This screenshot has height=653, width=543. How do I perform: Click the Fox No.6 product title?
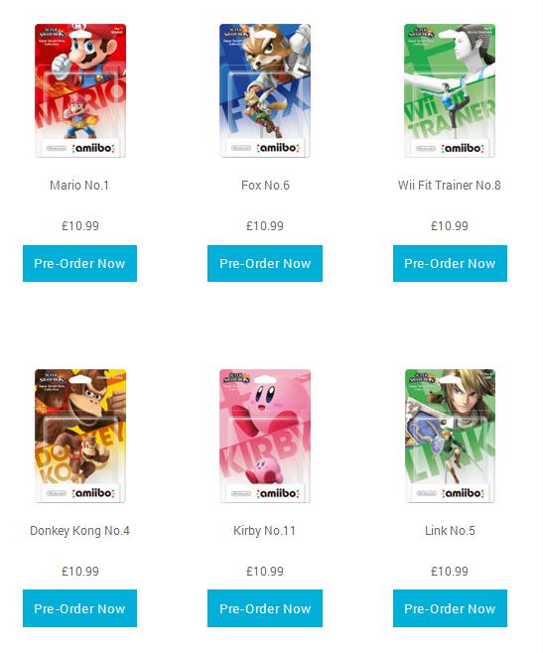pos(265,185)
